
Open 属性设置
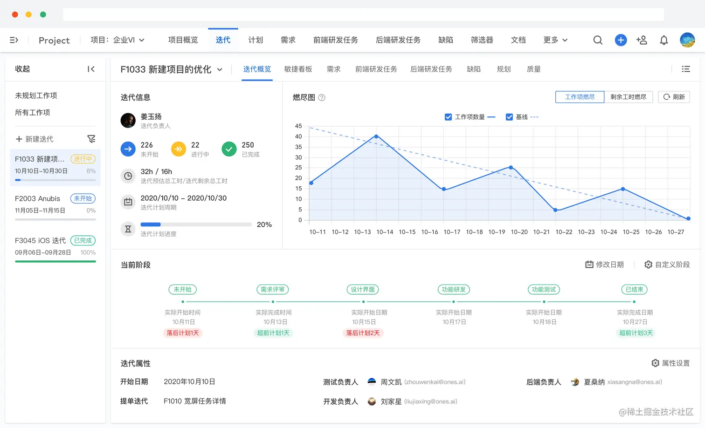point(670,363)
